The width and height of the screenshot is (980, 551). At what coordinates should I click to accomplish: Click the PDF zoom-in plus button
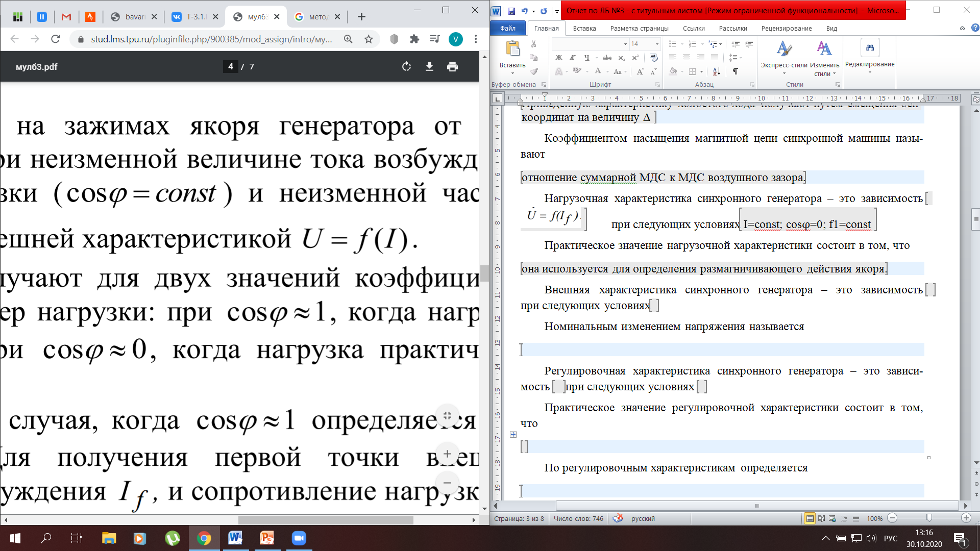pyautogui.click(x=447, y=454)
